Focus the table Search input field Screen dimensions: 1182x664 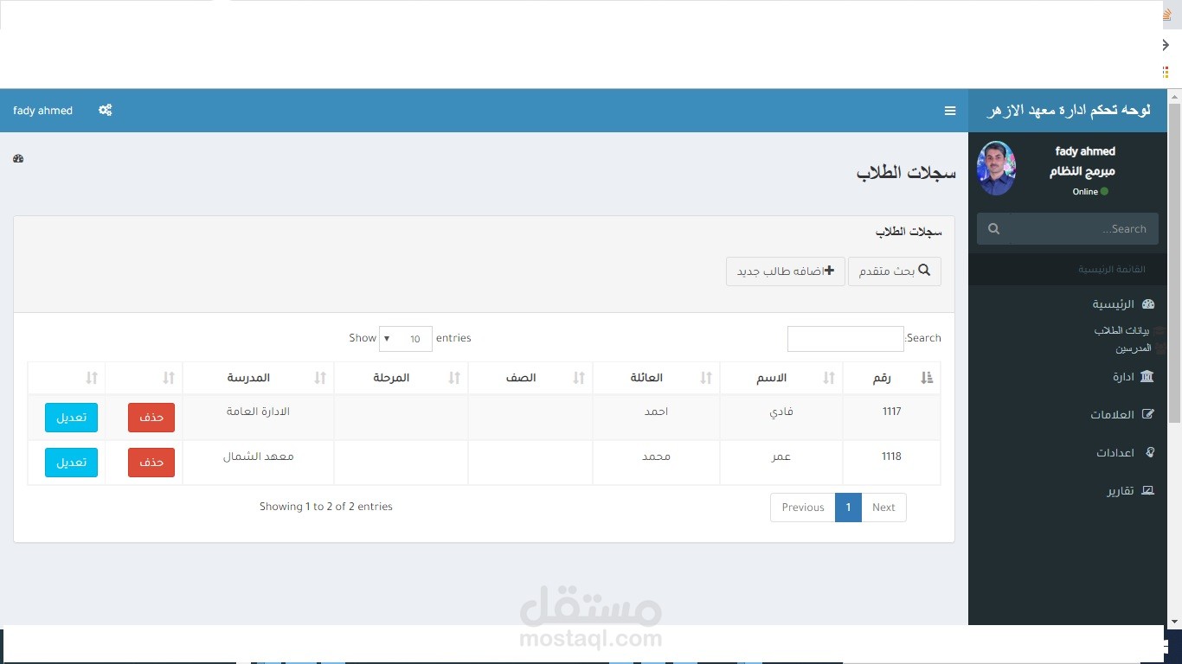[845, 339]
